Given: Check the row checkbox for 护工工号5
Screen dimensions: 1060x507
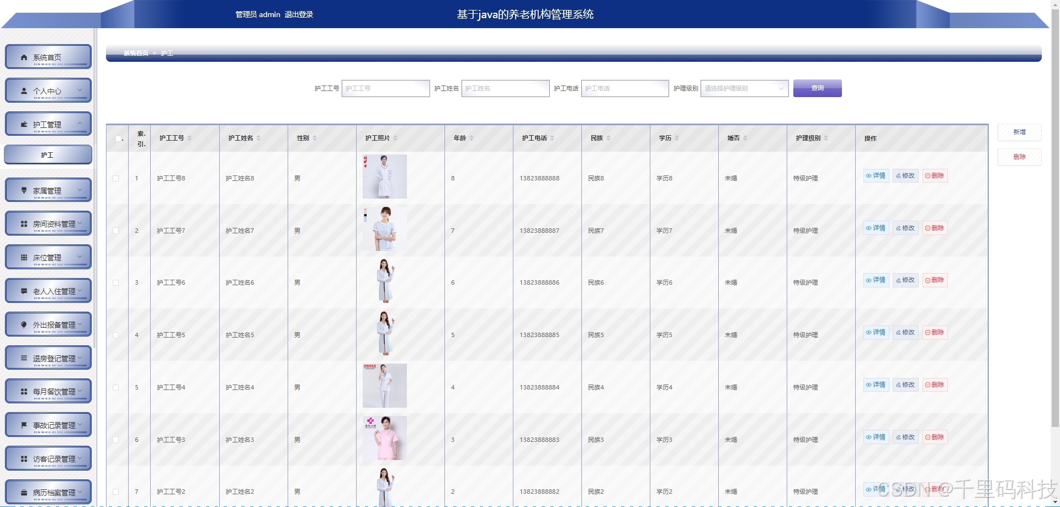Looking at the screenshot, I should (115, 335).
